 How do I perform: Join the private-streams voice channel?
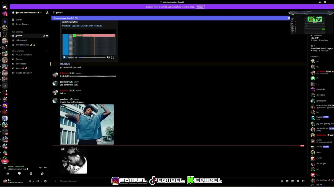[23, 73]
